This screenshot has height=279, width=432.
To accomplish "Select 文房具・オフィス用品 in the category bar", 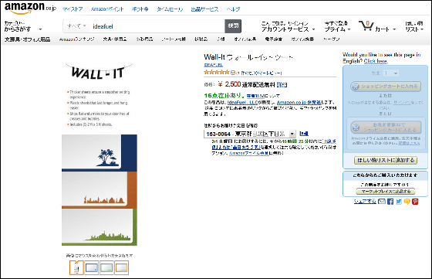I will [27, 39].
